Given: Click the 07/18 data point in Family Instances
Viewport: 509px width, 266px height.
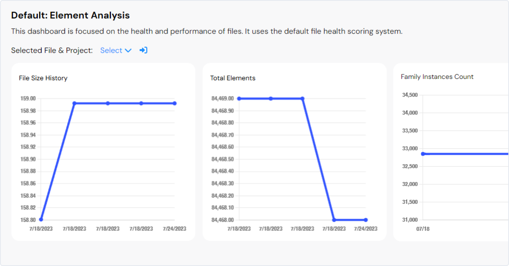Looking at the screenshot, I should [x=423, y=154].
